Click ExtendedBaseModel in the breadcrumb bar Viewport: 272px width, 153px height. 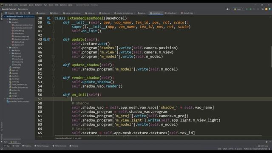tap(63, 138)
